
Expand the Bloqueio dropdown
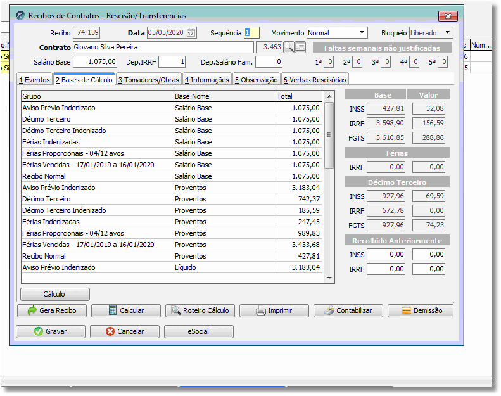coord(448,32)
